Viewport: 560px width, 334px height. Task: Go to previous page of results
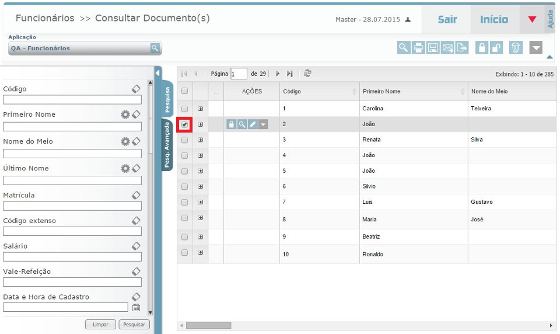[x=196, y=74]
